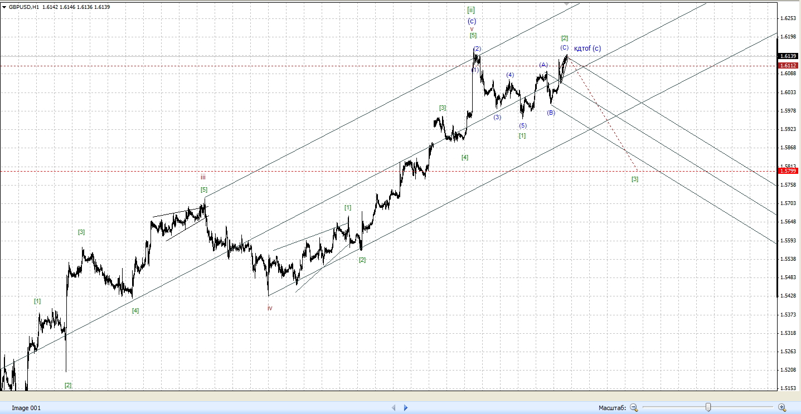Click the zoom out magnifier icon
Image resolution: width=801 pixels, height=414 pixels.
click(634, 408)
